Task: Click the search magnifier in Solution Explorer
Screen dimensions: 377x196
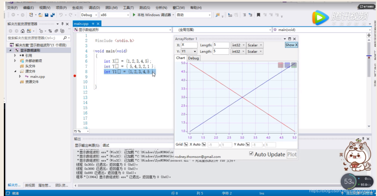Action: pyautogui.click(x=65, y=38)
